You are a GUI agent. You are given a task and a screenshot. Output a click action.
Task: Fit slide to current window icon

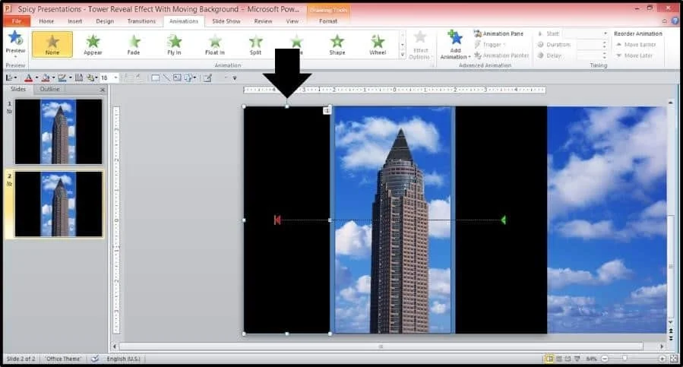point(674,359)
